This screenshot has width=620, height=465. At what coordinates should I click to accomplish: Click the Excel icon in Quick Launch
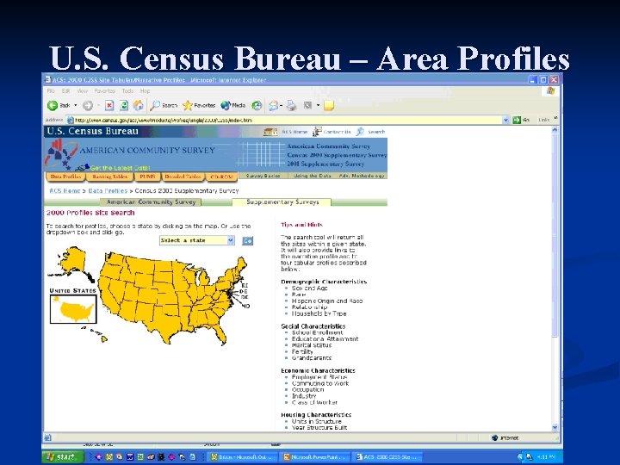(x=140, y=457)
